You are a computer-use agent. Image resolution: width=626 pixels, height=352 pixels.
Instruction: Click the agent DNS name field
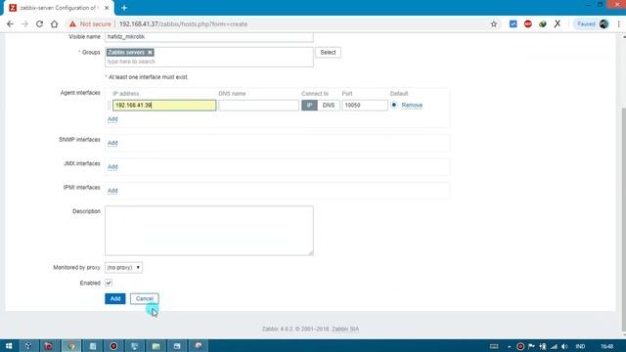point(258,105)
